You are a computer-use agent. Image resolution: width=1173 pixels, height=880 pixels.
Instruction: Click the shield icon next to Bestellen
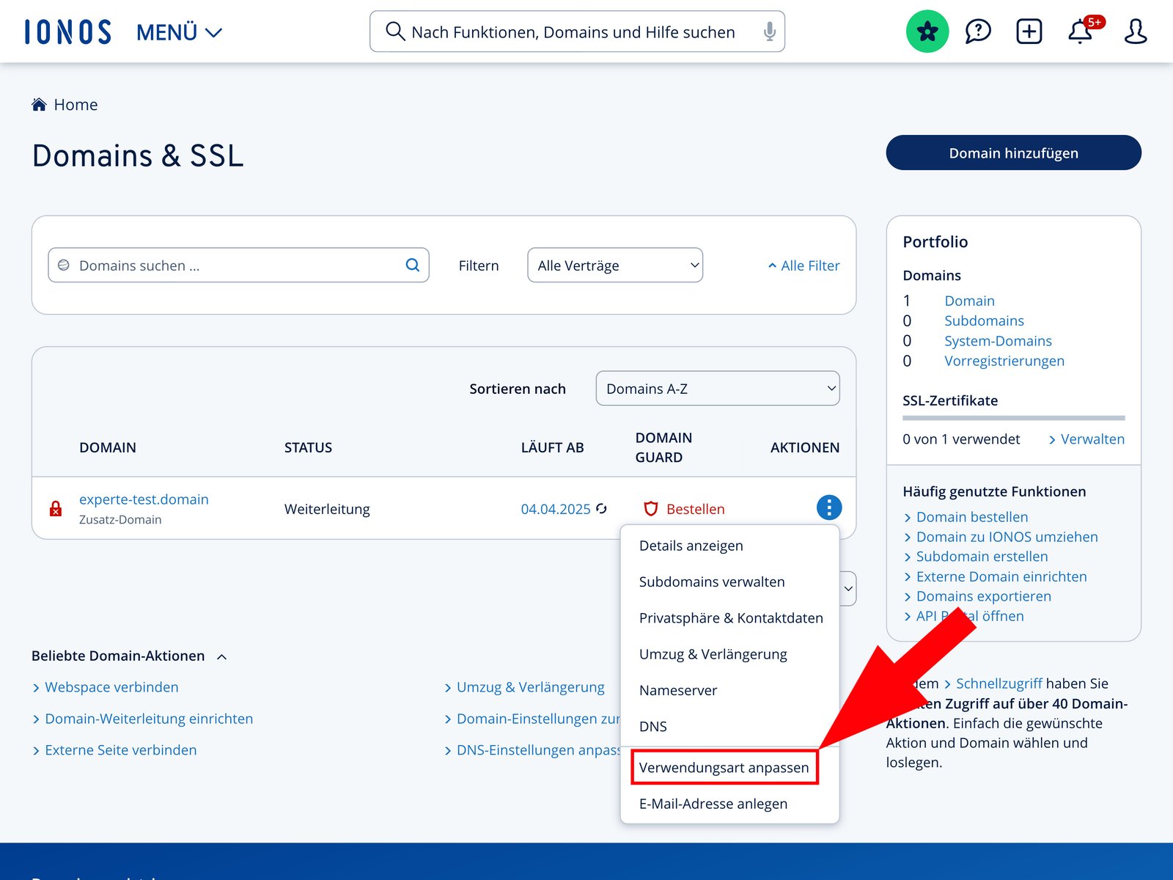[651, 508]
